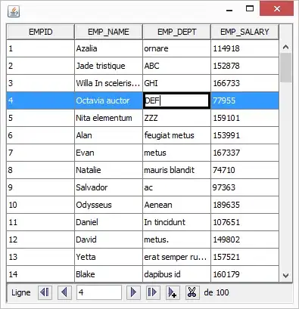299x309 pixels.
Task: Click the Aenean department cell
Action: coord(176,205)
